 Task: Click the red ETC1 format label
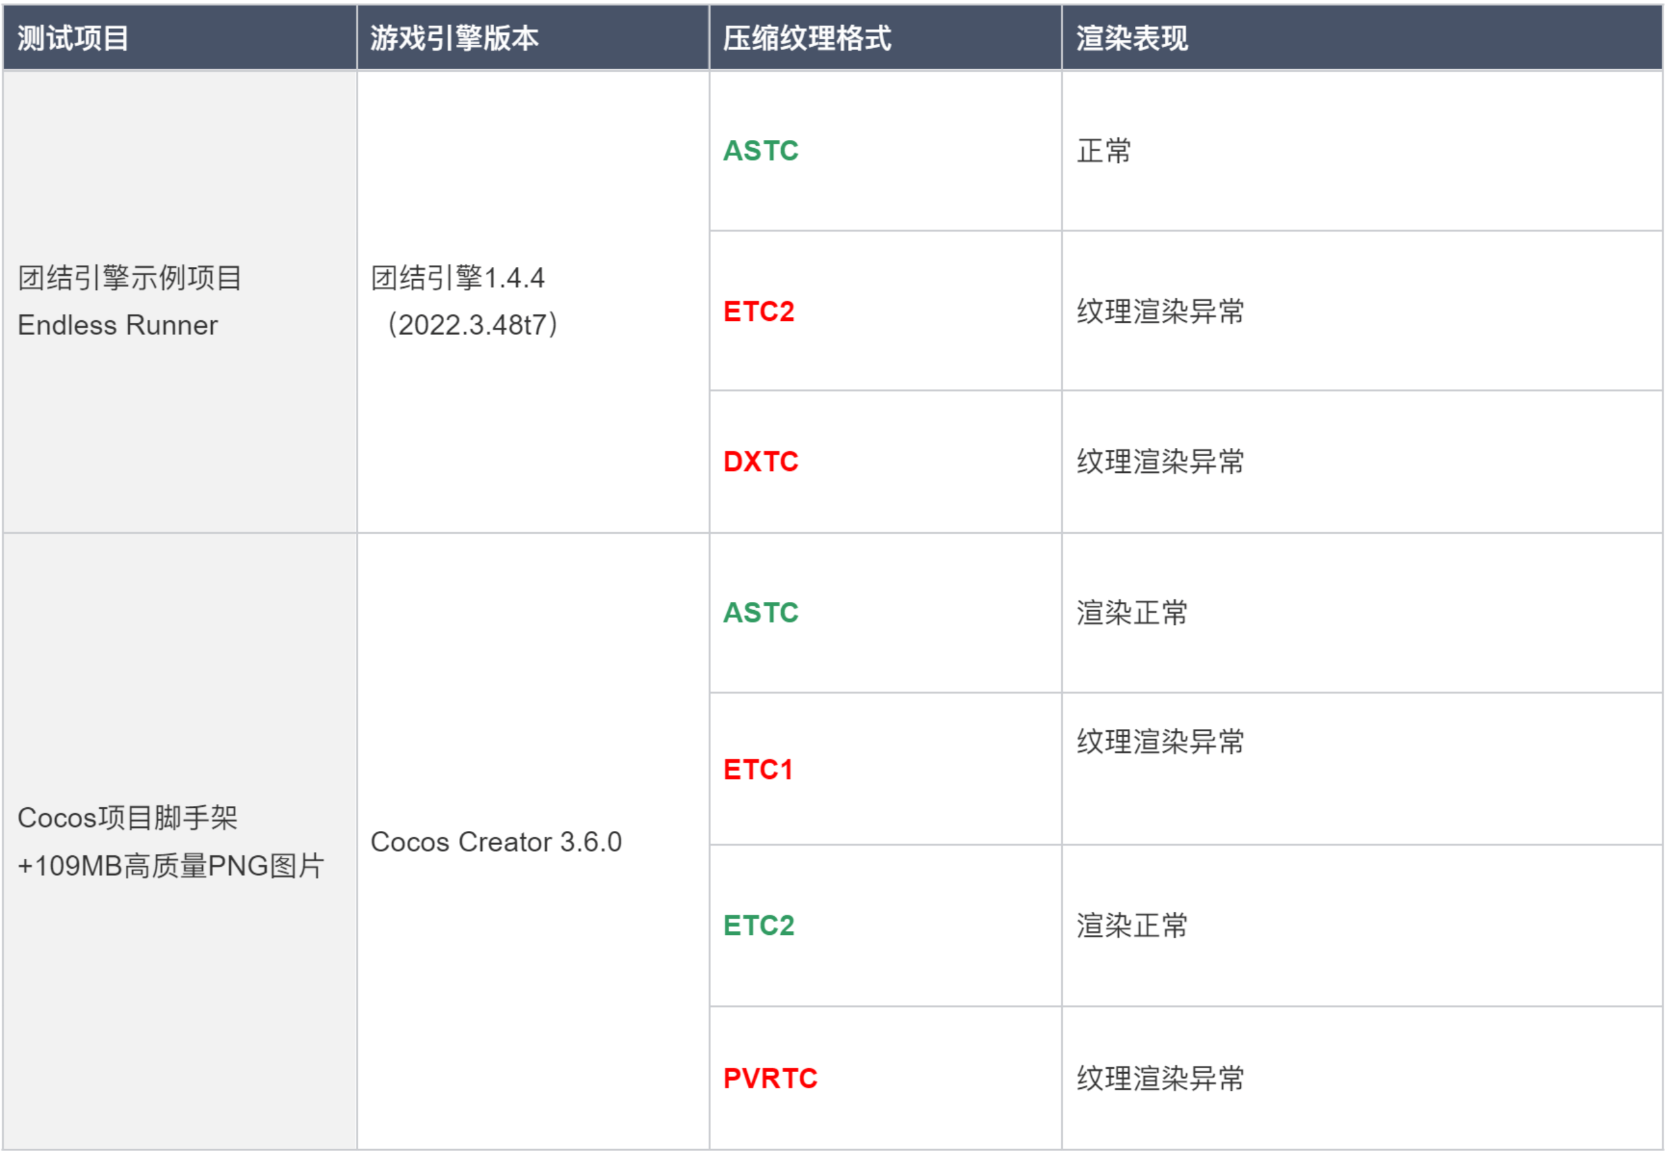point(757,770)
